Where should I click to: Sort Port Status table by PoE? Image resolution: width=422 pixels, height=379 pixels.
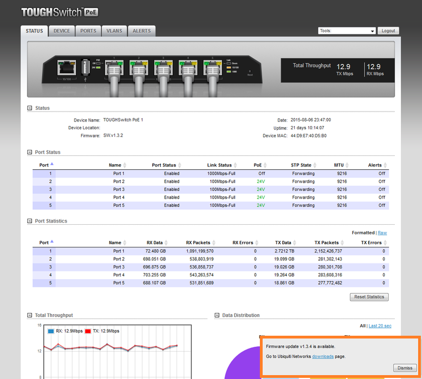(260, 165)
